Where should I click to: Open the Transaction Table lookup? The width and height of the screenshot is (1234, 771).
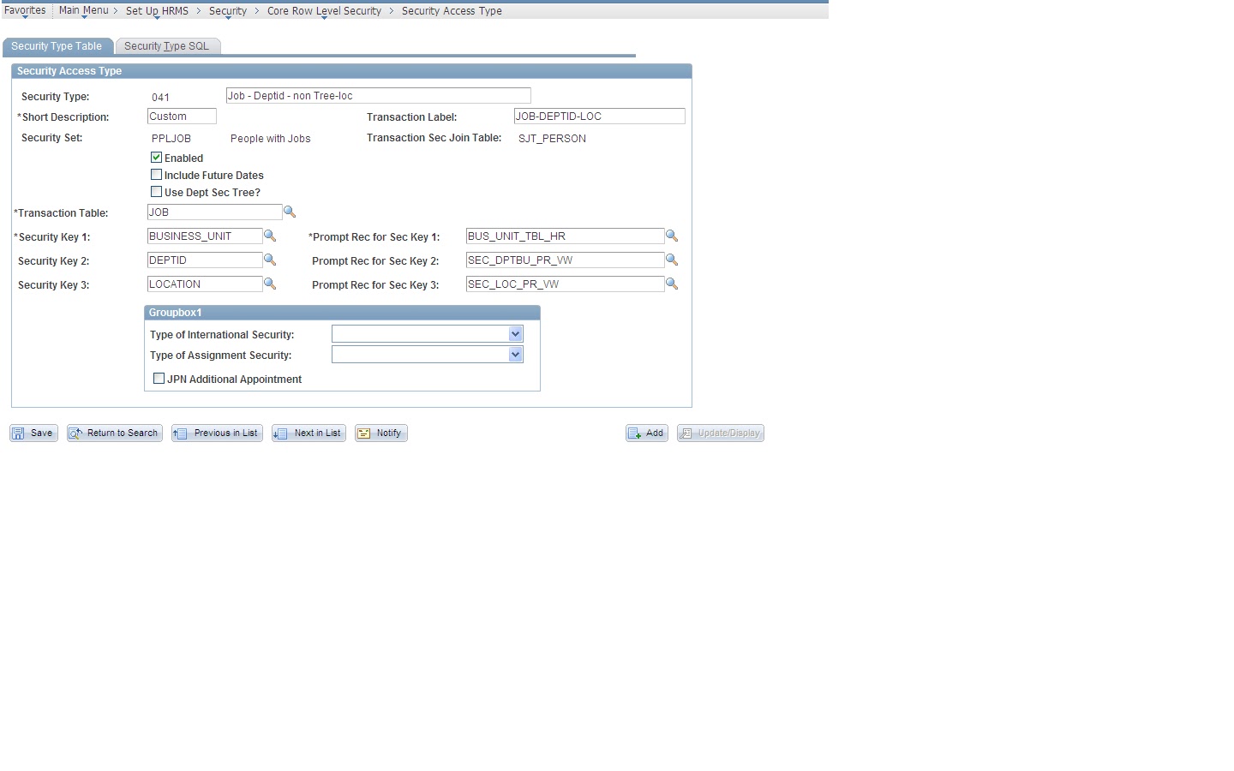[290, 211]
